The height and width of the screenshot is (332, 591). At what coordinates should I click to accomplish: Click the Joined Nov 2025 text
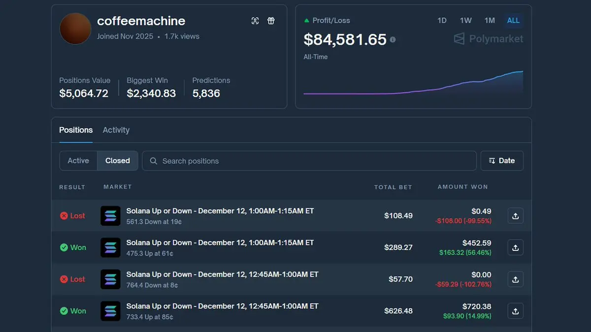tap(125, 36)
